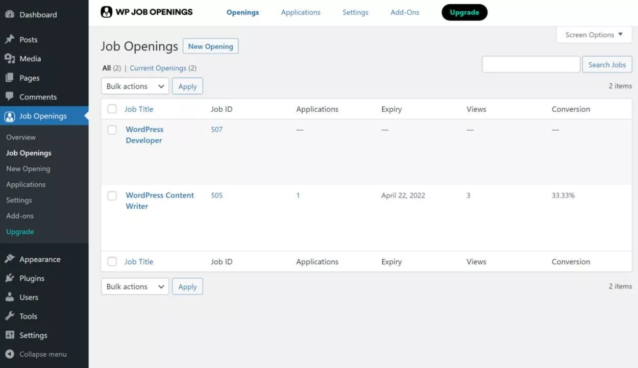Click the Settings sliders icon in sidebar
Image resolution: width=638 pixels, height=368 pixels.
tap(10, 335)
